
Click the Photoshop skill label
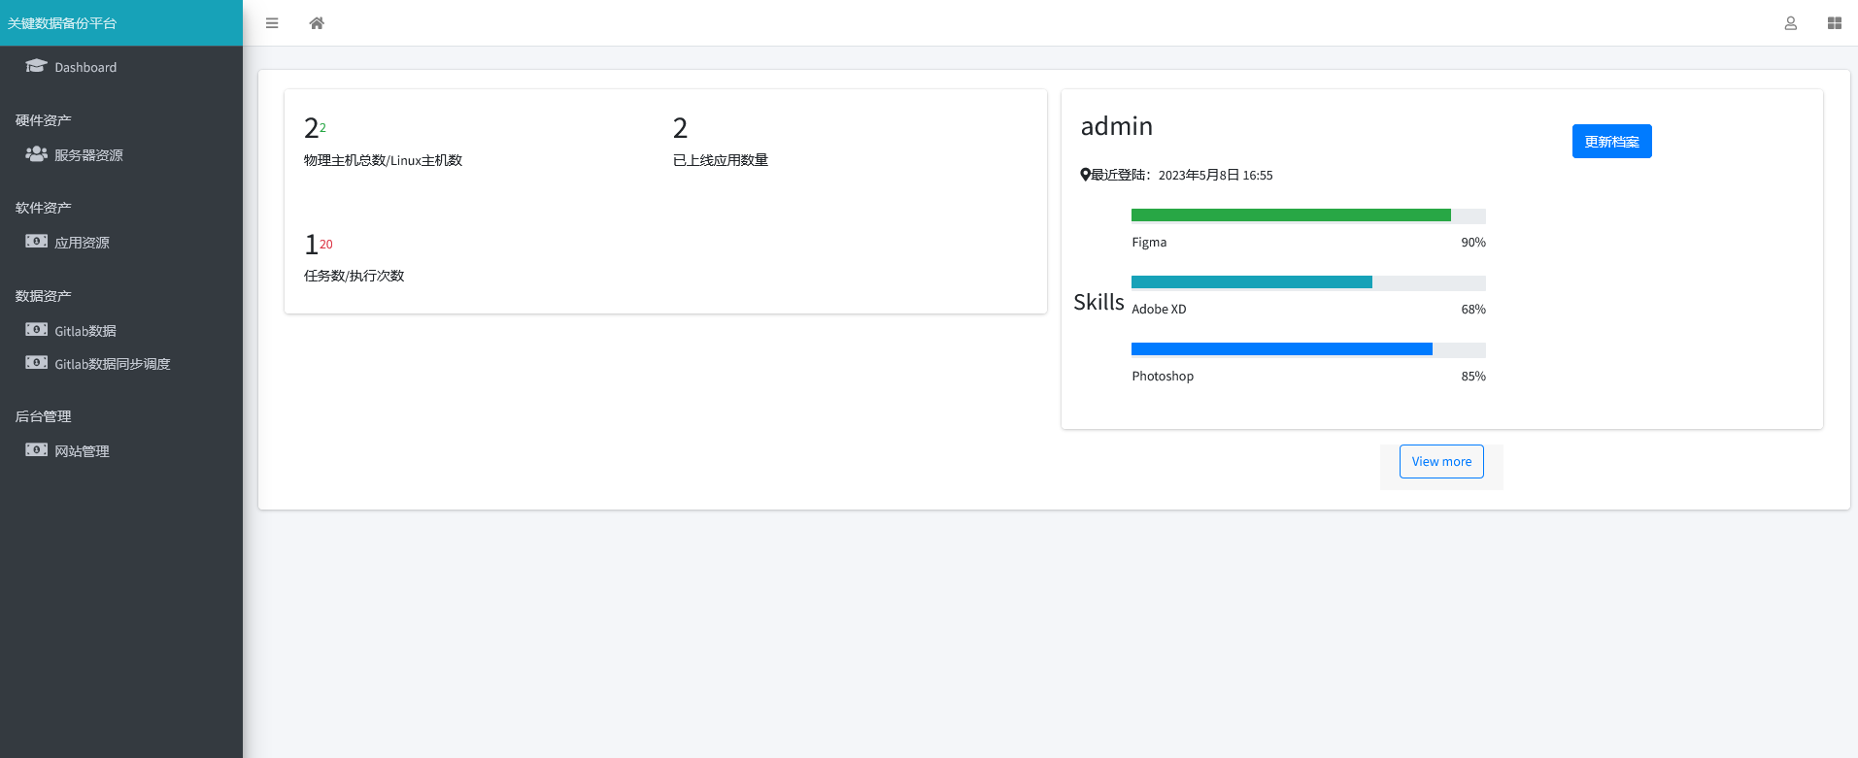tap(1163, 377)
